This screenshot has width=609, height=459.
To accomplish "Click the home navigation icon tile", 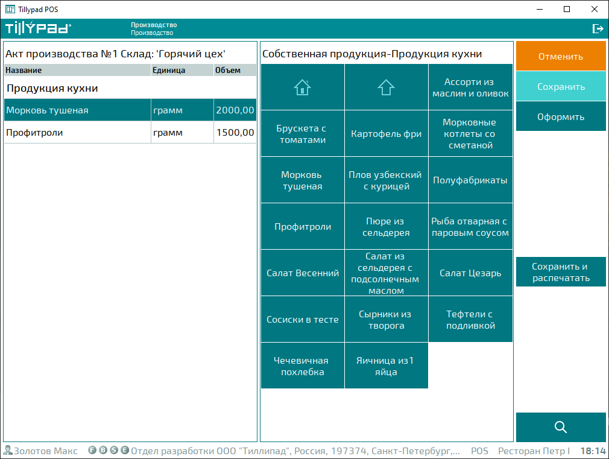I will (302, 87).
